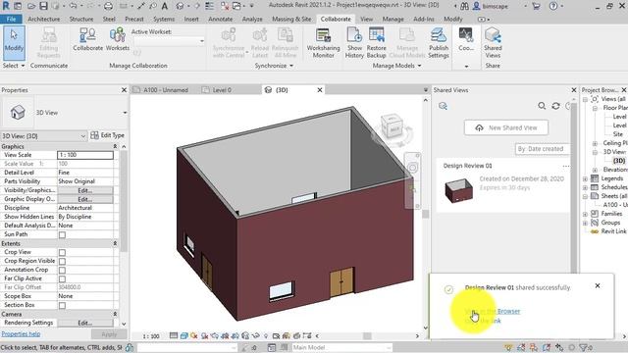The width and height of the screenshot is (628, 353).
Task: Open the Autodesk App Store cart icon
Action: coord(536,6)
